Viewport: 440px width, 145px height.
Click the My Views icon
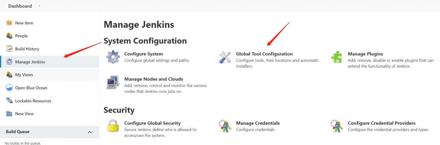click(x=9, y=75)
